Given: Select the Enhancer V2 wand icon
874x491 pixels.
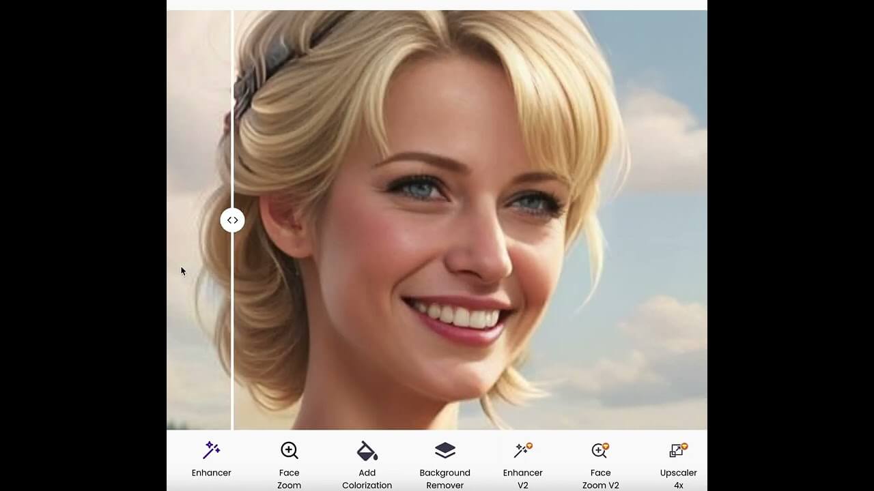Looking at the screenshot, I should (522, 451).
